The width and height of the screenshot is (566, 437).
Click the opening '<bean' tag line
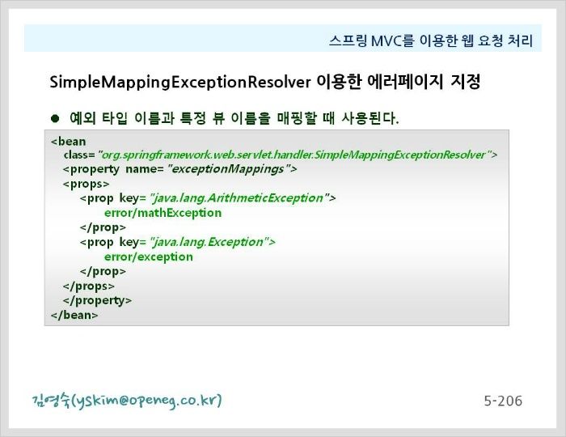(x=69, y=141)
